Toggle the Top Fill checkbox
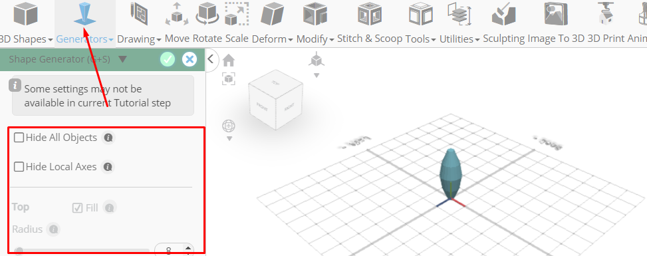The width and height of the screenshot is (647, 256). click(77, 207)
